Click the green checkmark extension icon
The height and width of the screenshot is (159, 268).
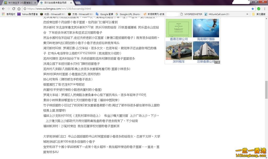pos(259,9)
